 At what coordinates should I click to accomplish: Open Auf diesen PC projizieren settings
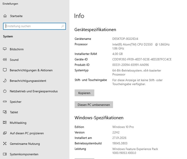[x=26, y=133]
